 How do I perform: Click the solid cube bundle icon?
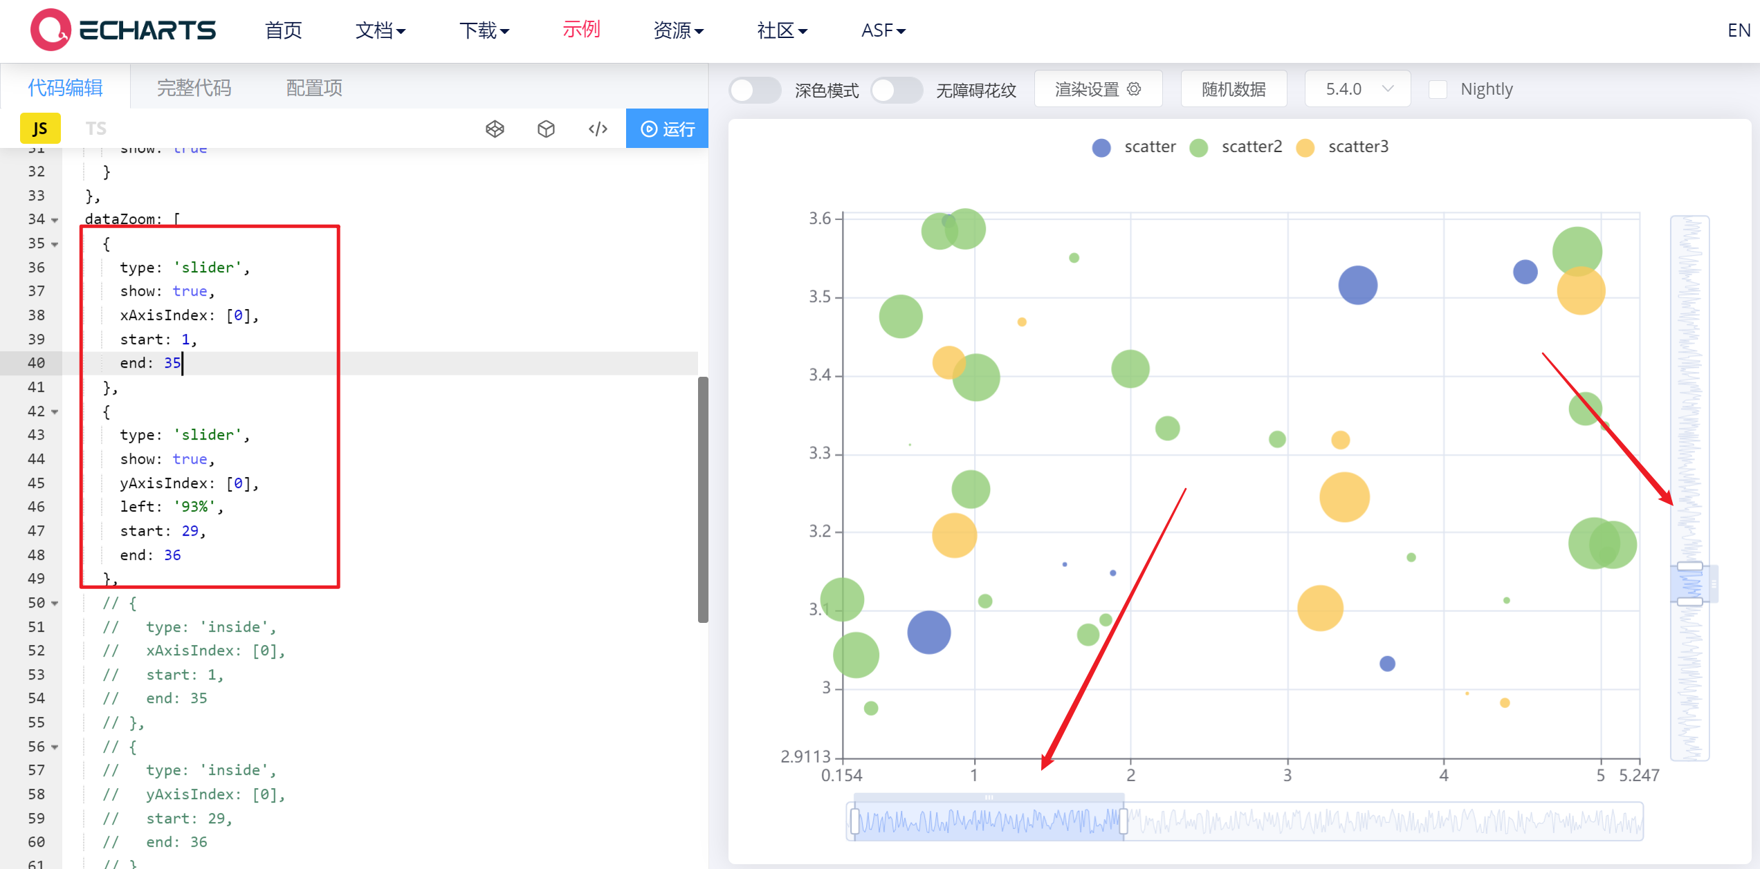[x=546, y=129]
